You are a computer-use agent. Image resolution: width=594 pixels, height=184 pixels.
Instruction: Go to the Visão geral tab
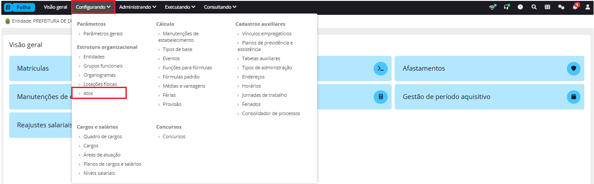click(x=56, y=7)
